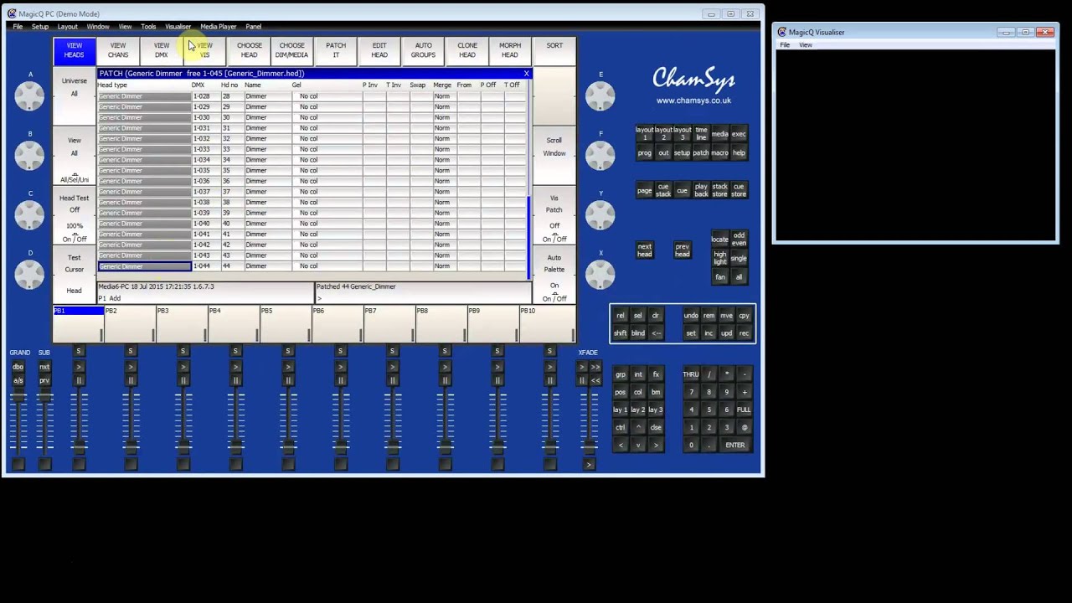Screen dimensions: 1072x603
Task: Hit the FULL keypad key
Action: click(744, 410)
